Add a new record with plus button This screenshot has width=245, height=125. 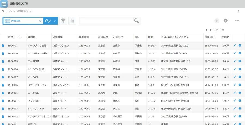click(217, 21)
